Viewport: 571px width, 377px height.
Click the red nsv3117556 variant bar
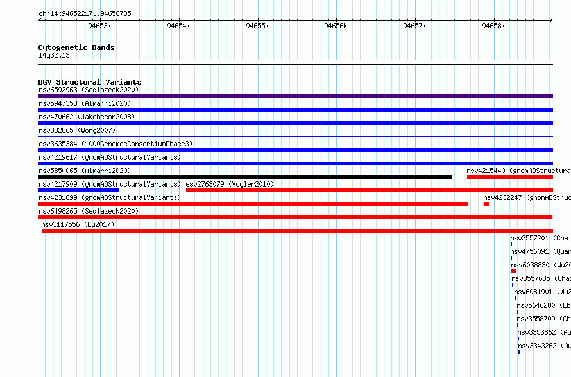coord(297,231)
